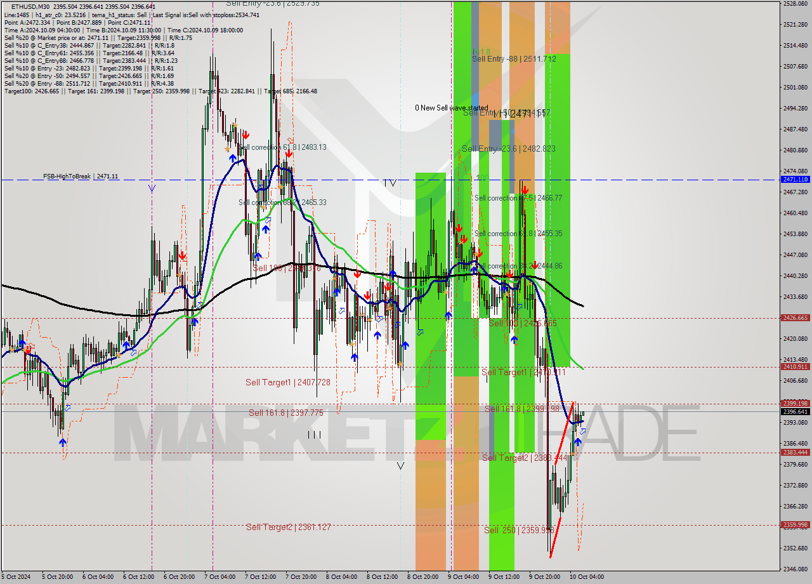Click the '7 Oct 04:00' time axis label
The image size is (812, 584).
click(219, 577)
